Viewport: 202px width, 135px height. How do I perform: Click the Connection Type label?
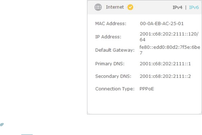pyautogui.click(x=115, y=89)
